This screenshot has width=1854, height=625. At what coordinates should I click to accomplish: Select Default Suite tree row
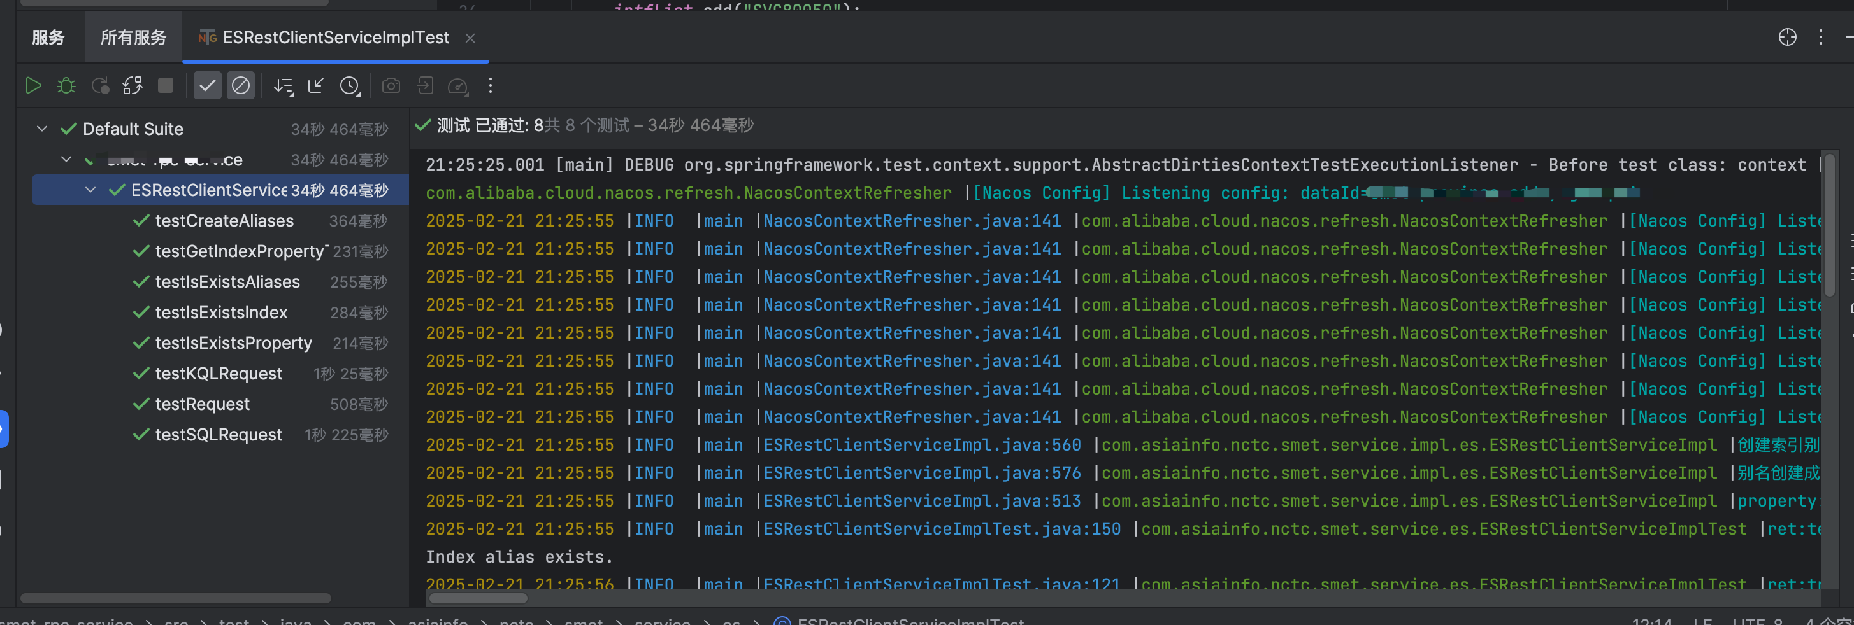[x=220, y=129]
